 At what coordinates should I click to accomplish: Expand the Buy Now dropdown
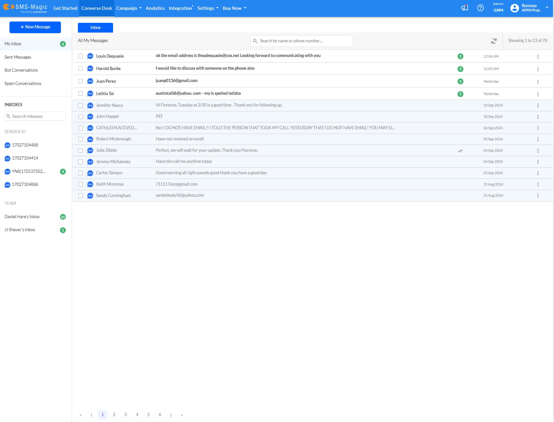[x=235, y=8]
